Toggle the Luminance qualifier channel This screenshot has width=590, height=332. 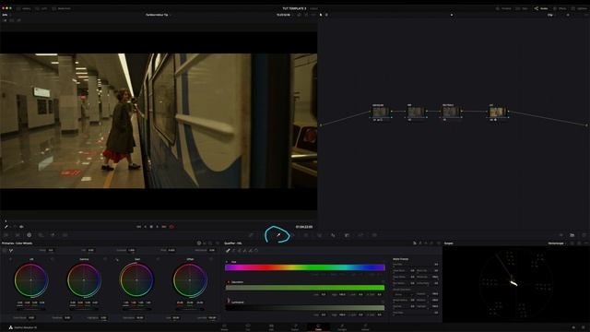228,302
